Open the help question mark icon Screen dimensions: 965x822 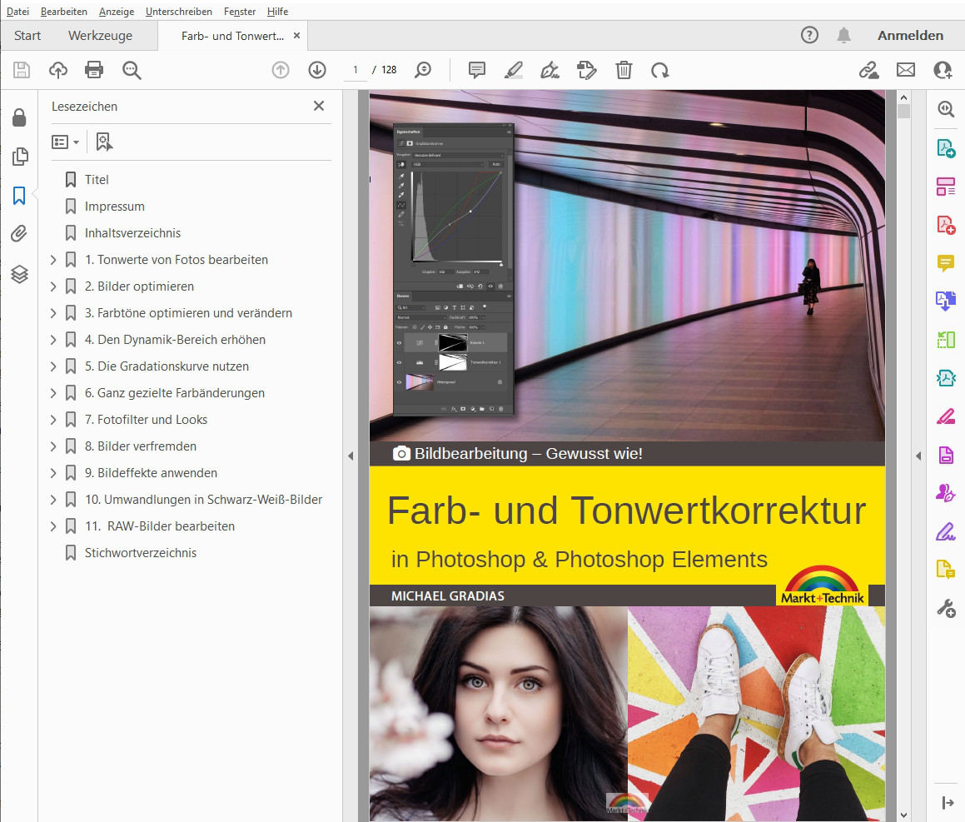click(x=809, y=35)
